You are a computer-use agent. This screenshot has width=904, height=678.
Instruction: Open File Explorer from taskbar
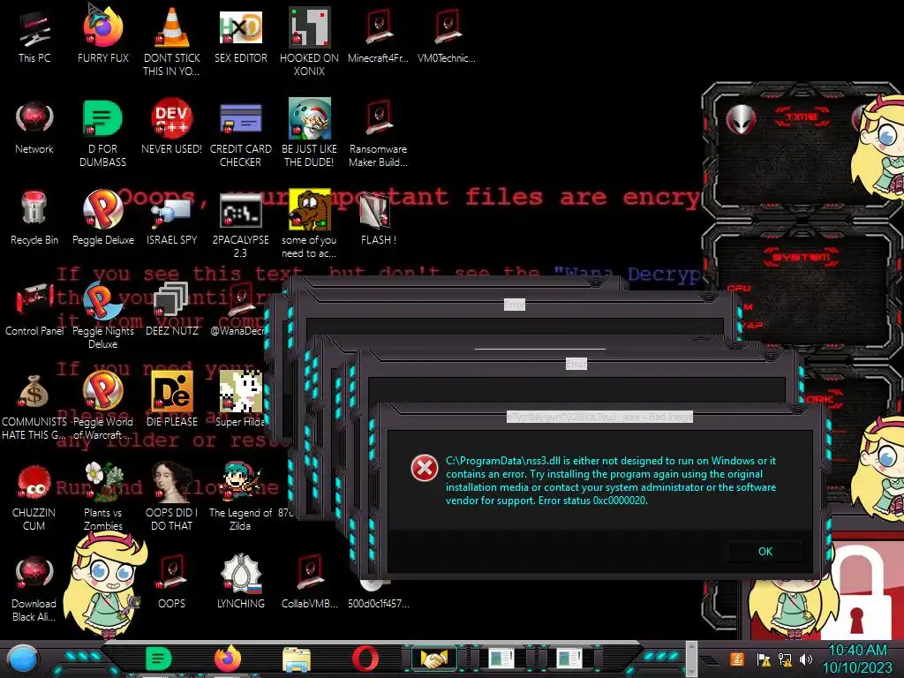point(297,659)
